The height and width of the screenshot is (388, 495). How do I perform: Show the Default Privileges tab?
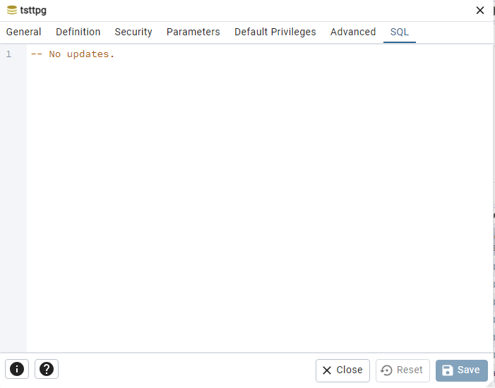coord(275,32)
